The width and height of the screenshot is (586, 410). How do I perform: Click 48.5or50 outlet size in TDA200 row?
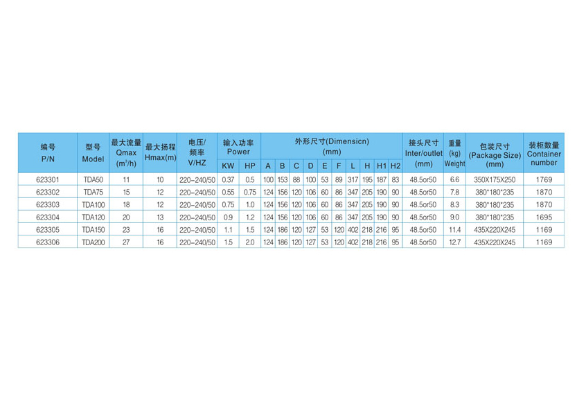pos(423,242)
